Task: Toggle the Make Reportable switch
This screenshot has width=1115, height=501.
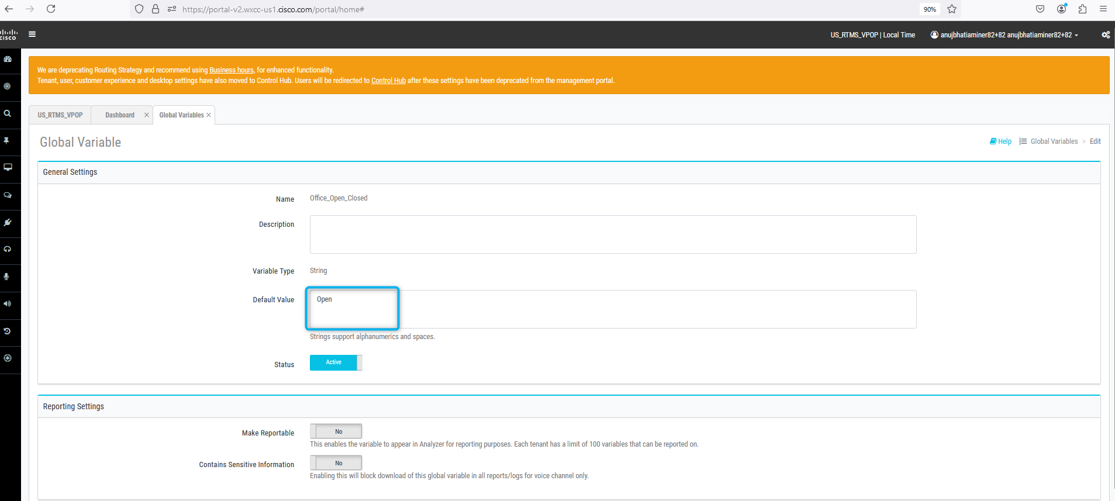Action: click(x=336, y=431)
